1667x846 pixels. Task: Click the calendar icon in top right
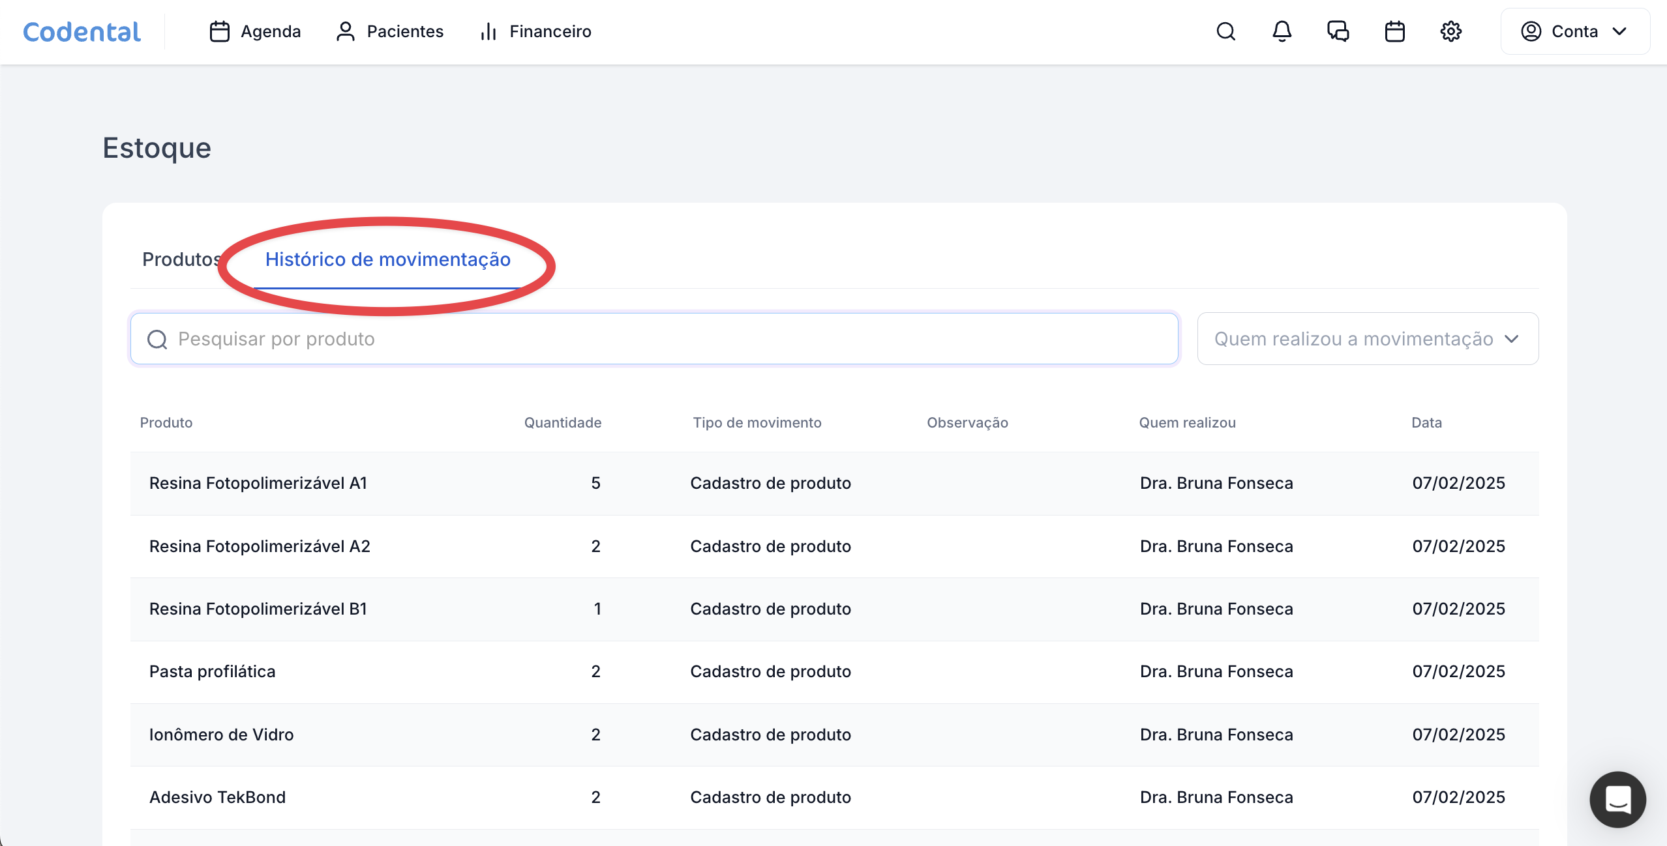1394,31
